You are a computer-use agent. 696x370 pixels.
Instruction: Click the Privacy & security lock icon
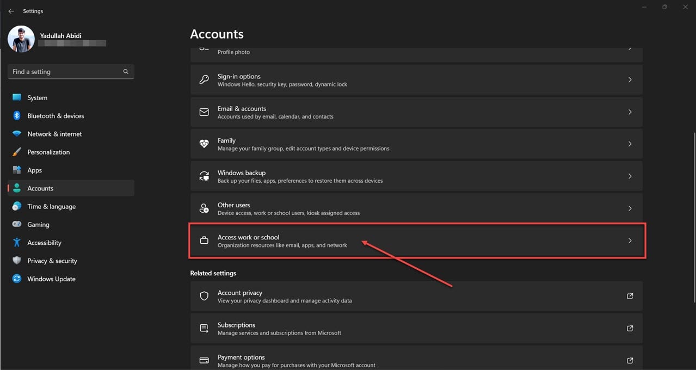pos(17,261)
